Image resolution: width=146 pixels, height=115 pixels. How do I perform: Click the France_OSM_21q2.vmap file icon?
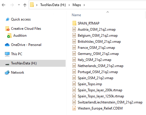click(74, 47)
